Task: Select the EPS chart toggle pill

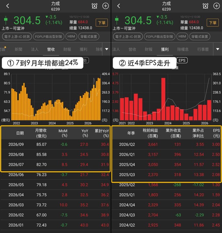Action: click(x=182, y=60)
